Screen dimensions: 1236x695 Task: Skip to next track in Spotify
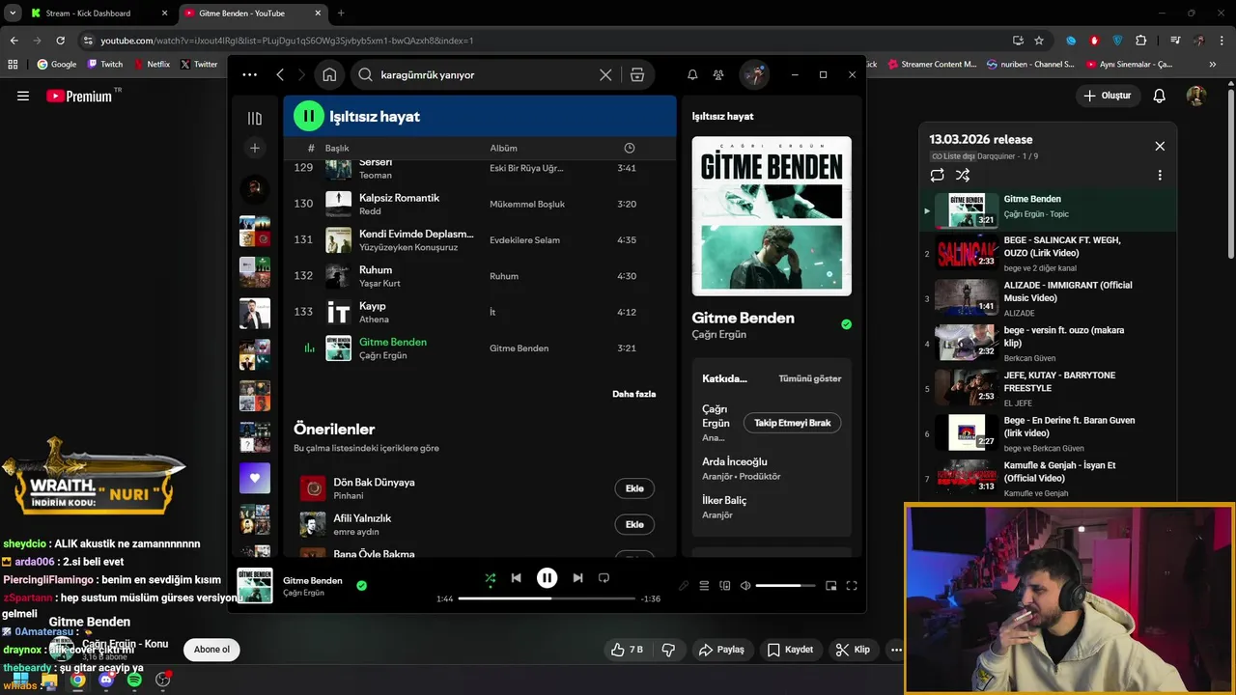pos(577,578)
